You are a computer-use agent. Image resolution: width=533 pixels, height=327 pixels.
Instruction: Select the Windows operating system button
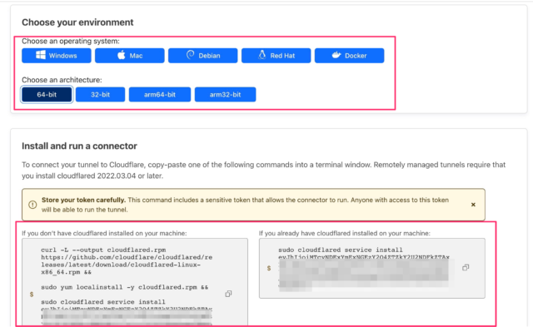(x=57, y=56)
